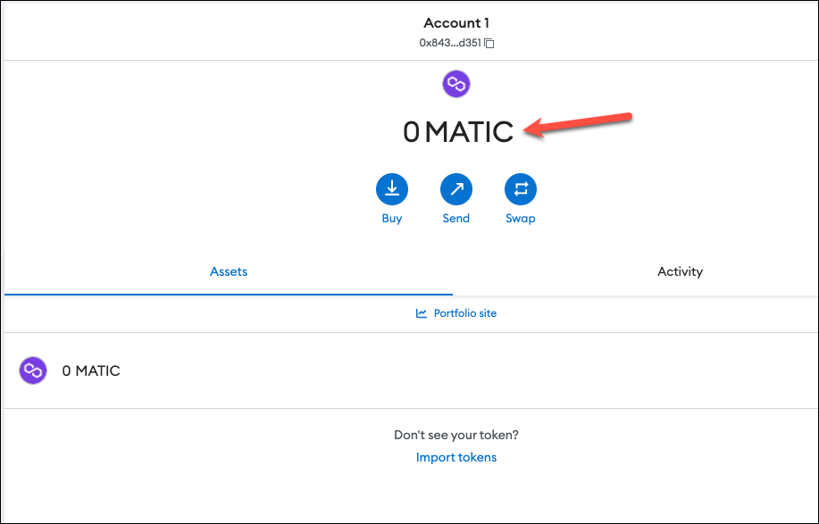Click the Send label
This screenshot has width=819, height=524.
456,218
